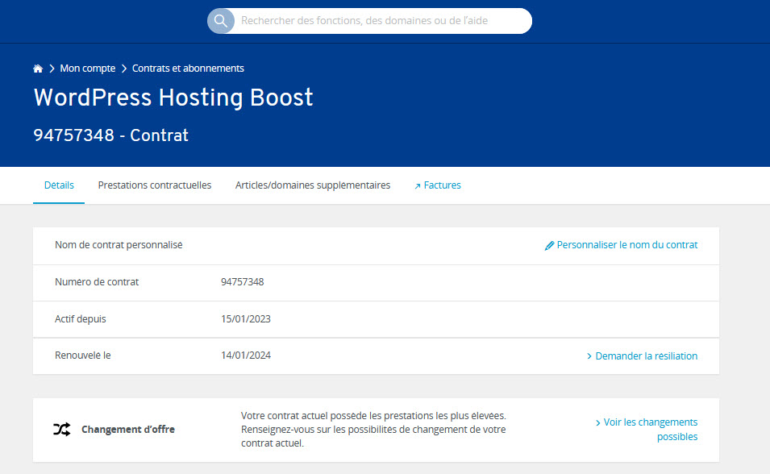Open Articles/domaines supplémentaires tab
The image size is (770, 474).
point(313,185)
